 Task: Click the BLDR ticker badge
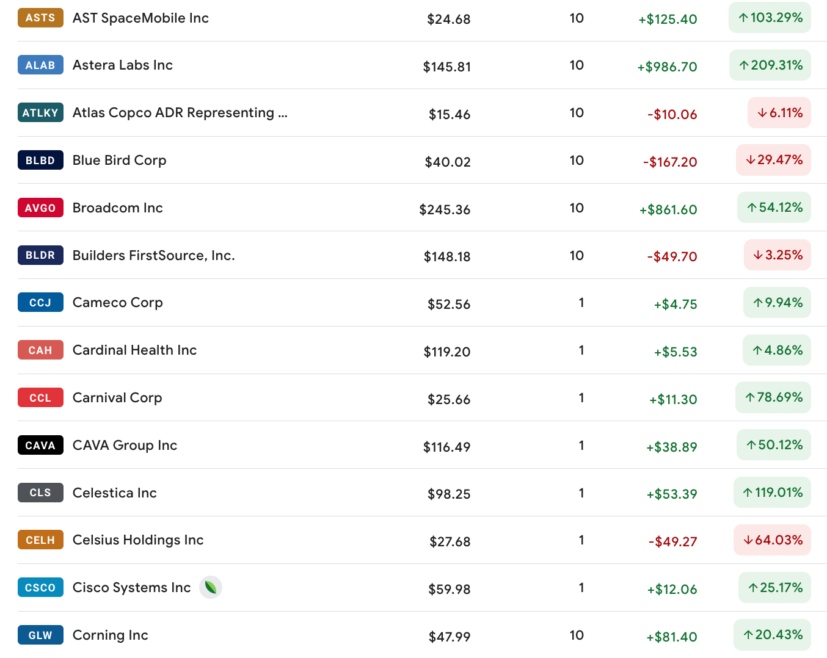pyautogui.click(x=40, y=255)
